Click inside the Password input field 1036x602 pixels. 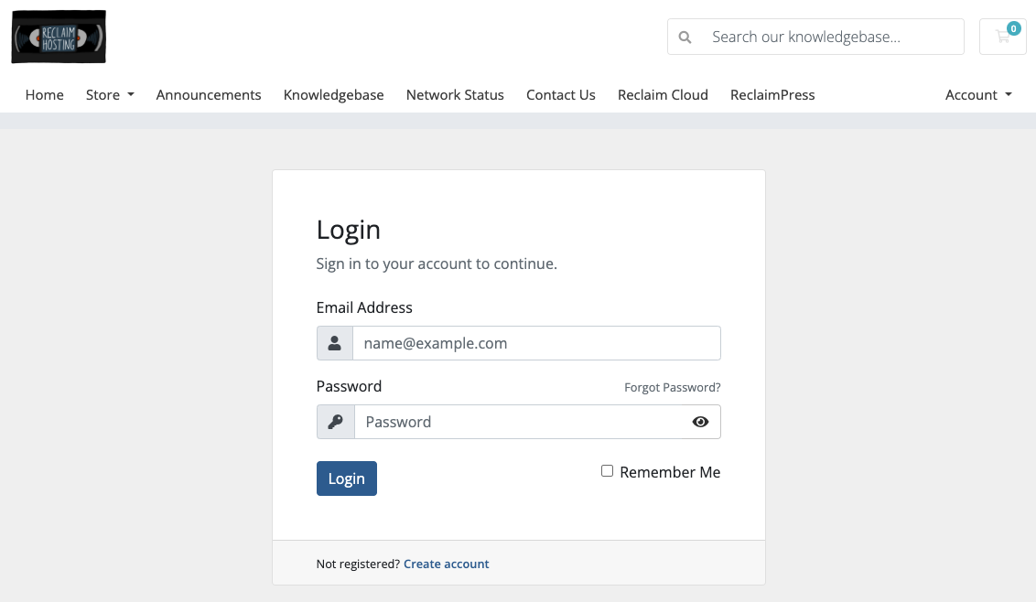(x=519, y=422)
